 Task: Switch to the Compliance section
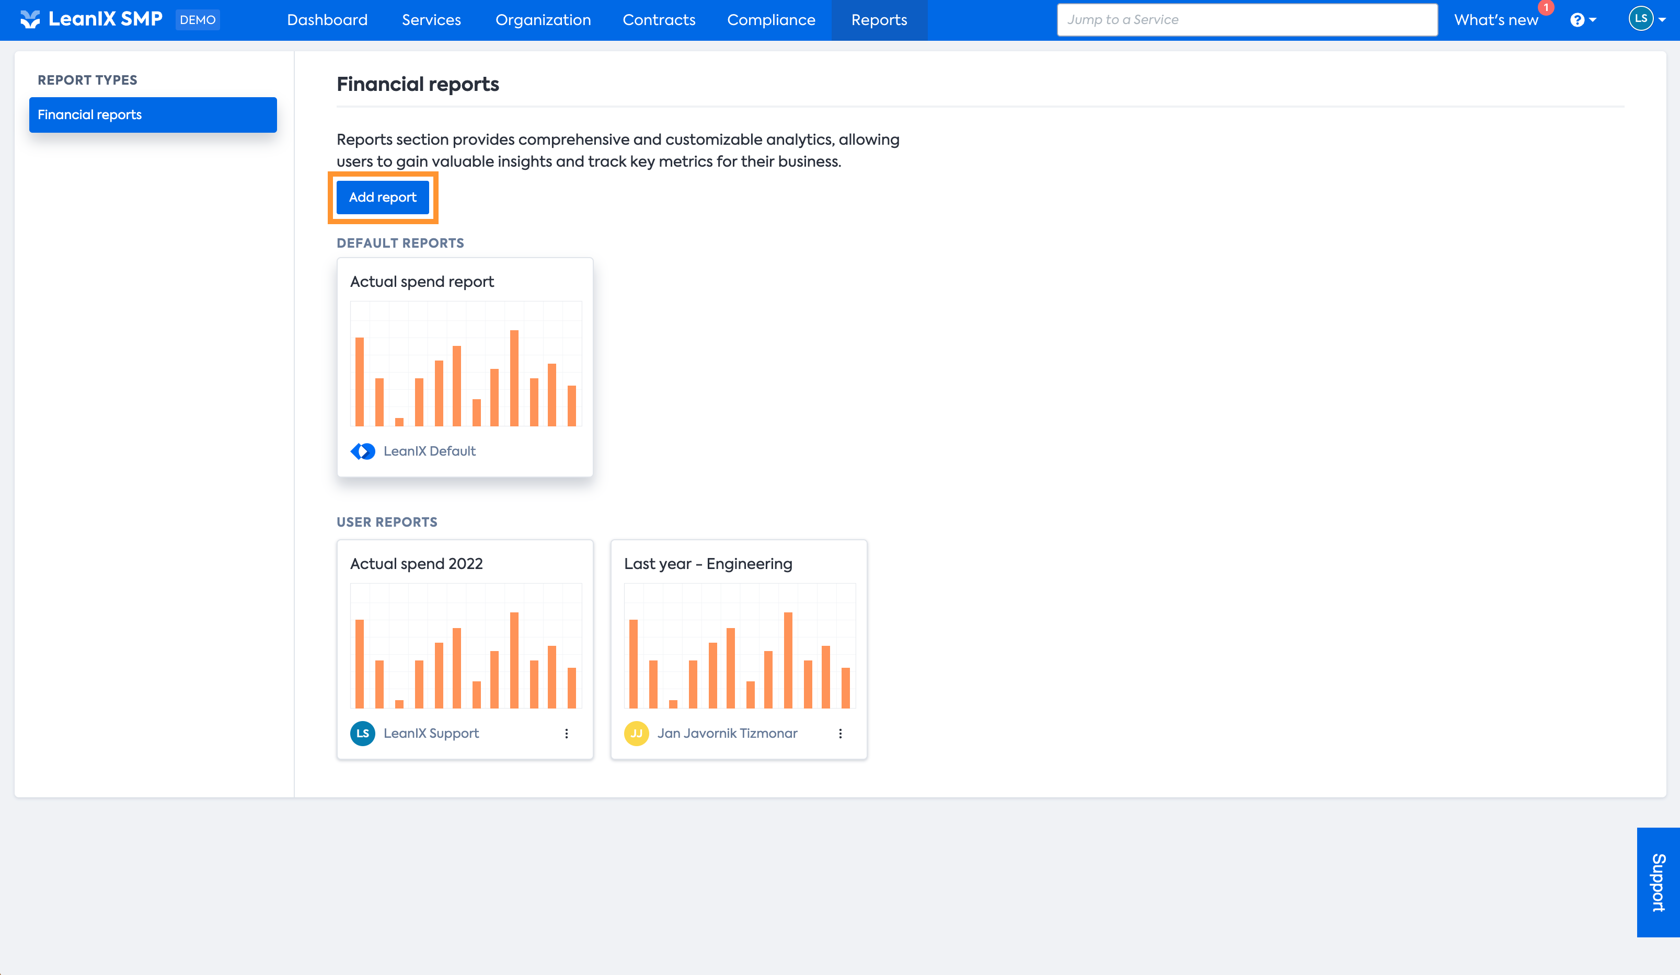click(x=770, y=20)
